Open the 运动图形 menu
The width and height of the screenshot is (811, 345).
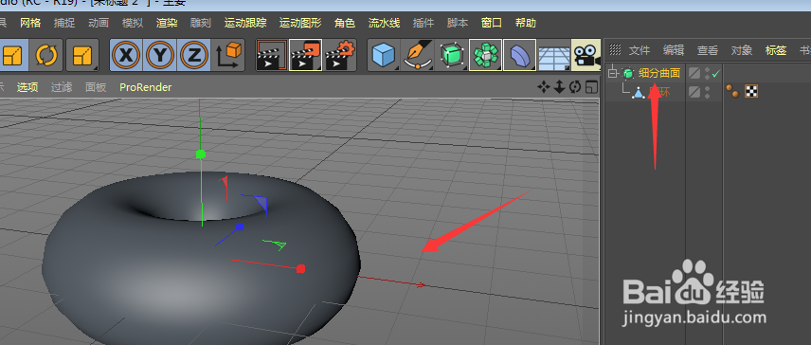click(300, 24)
